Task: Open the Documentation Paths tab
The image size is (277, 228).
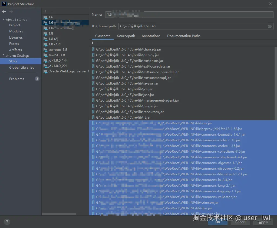Action: click(x=184, y=36)
